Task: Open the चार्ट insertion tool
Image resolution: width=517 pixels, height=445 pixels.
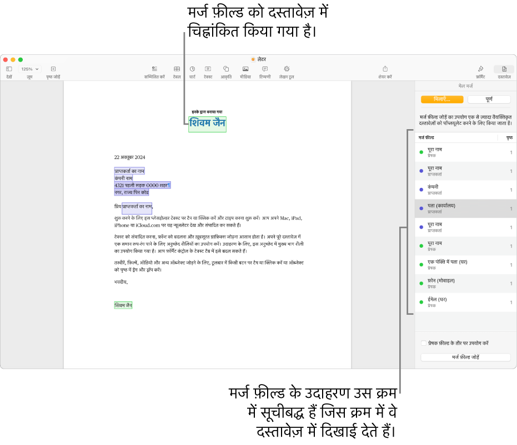Action: pyautogui.click(x=192, y=69)
